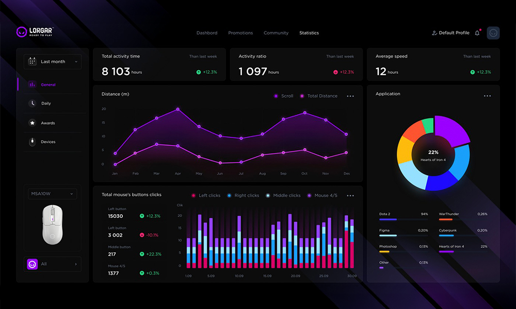The image size is (516, 309).
Task: Click the 8 103 hours value
Action: [x=121, y=71]
